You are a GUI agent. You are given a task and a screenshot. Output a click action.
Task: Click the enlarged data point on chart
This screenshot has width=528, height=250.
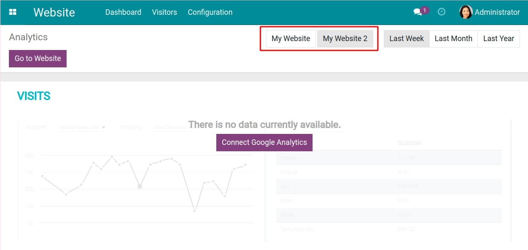pos(140,186)
